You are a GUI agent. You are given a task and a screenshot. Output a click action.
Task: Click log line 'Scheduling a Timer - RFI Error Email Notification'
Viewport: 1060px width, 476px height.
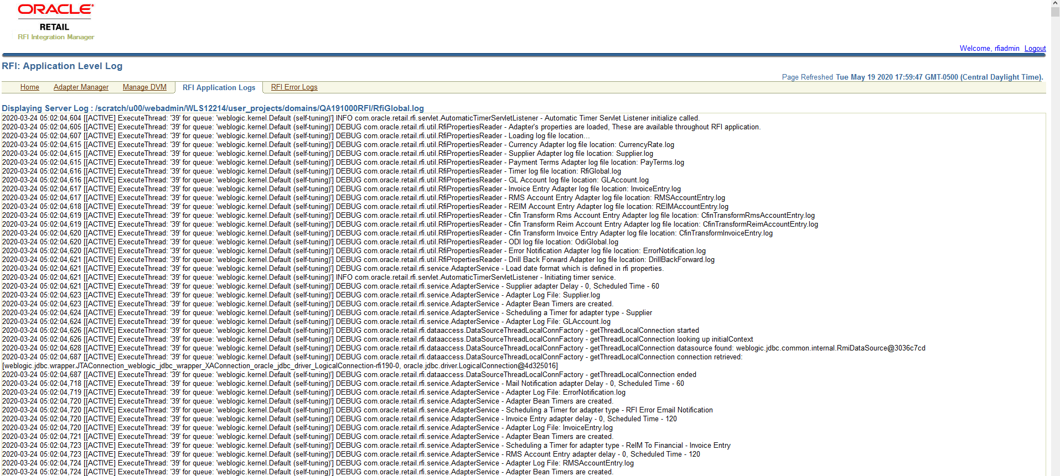click(358, 410)
